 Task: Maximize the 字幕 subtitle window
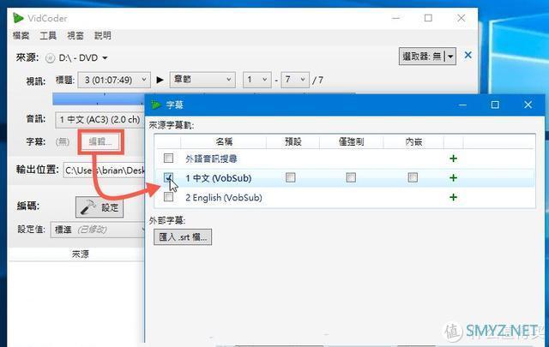(x=495, y=105)
